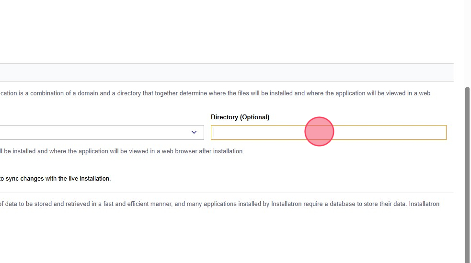Click the empty area below the database description
The width and height of the screenshot is (471, 263).
coord(225,237)
